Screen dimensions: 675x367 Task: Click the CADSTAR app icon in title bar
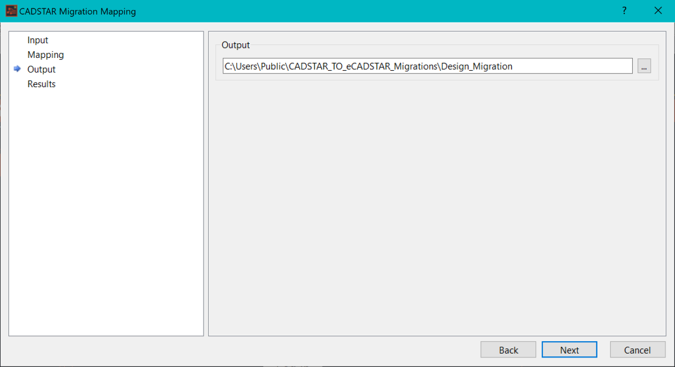click(x=11, y=11)
